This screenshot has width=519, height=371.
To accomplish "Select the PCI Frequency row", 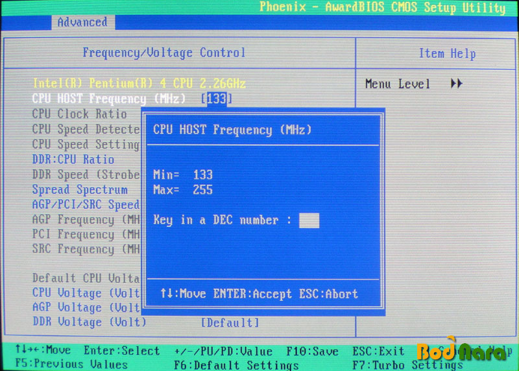I will [x=86, y=234].
